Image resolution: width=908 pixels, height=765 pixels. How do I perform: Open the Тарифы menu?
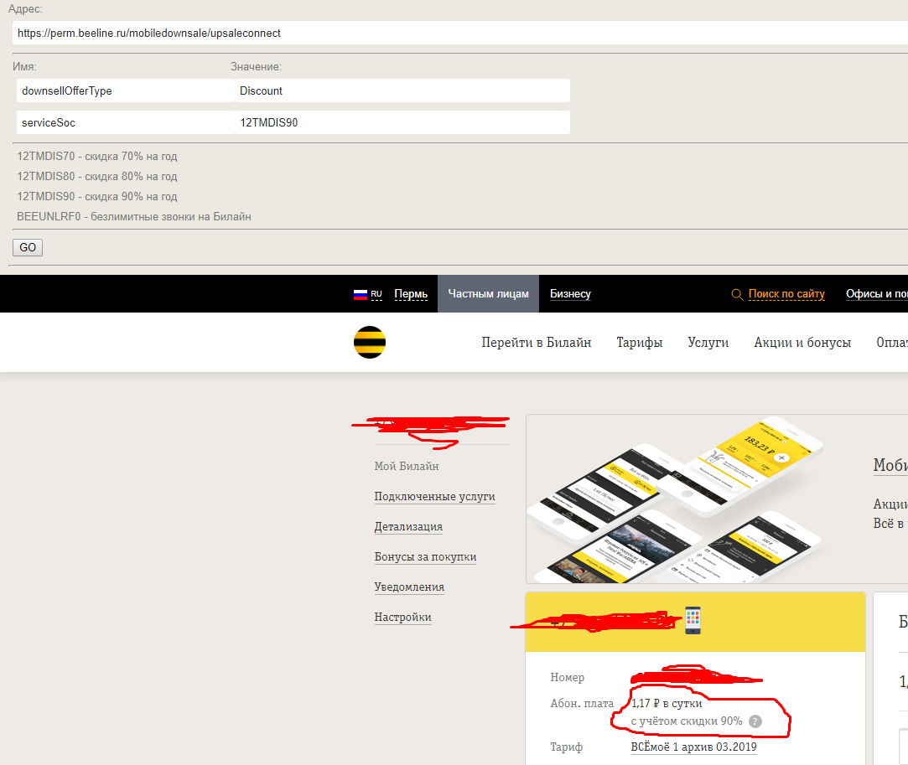639,343
